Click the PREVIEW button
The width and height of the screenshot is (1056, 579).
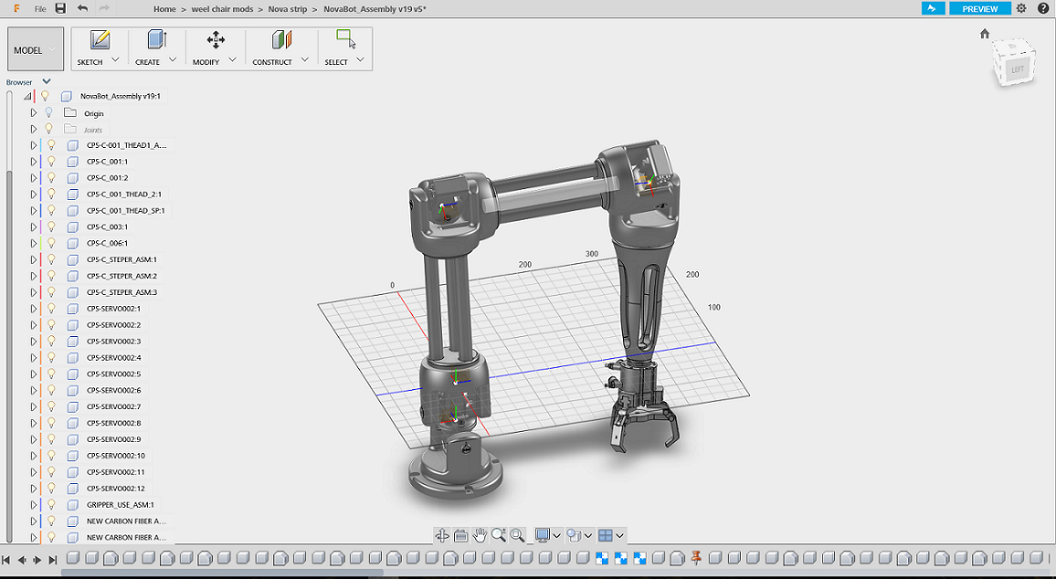coord(979,9)
